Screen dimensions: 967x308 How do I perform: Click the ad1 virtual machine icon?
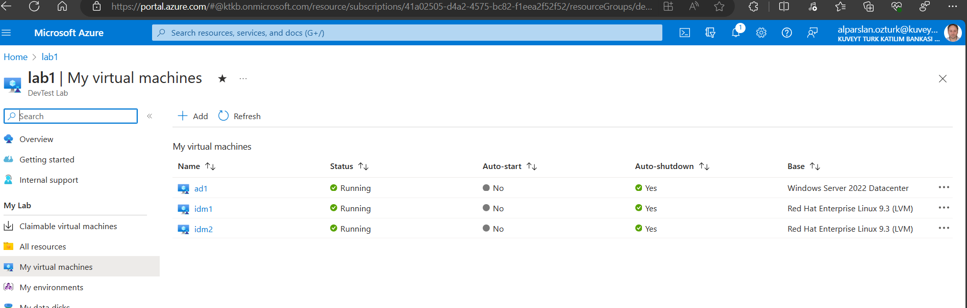click(x=183, y=188)
